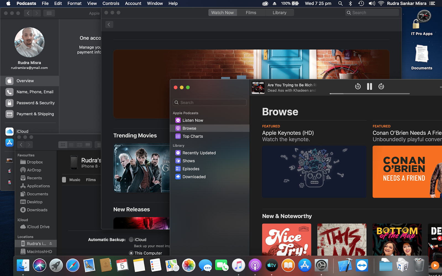Screen dimensions: 442x276
Task: Open the Apple Keynotes (HD) featured artwork
Action: (314, 172)
